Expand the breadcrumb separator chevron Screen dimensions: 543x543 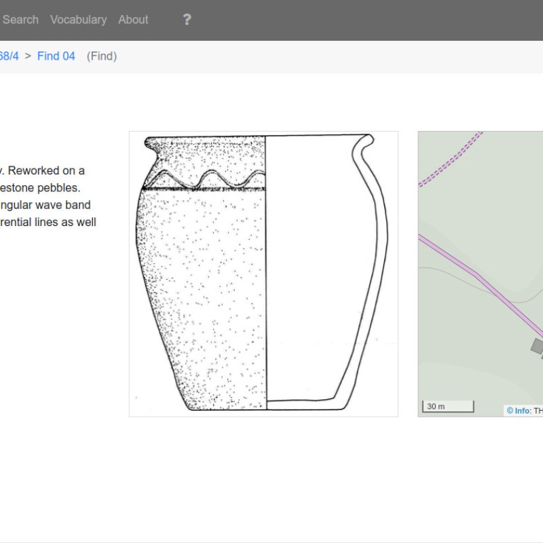26,56
